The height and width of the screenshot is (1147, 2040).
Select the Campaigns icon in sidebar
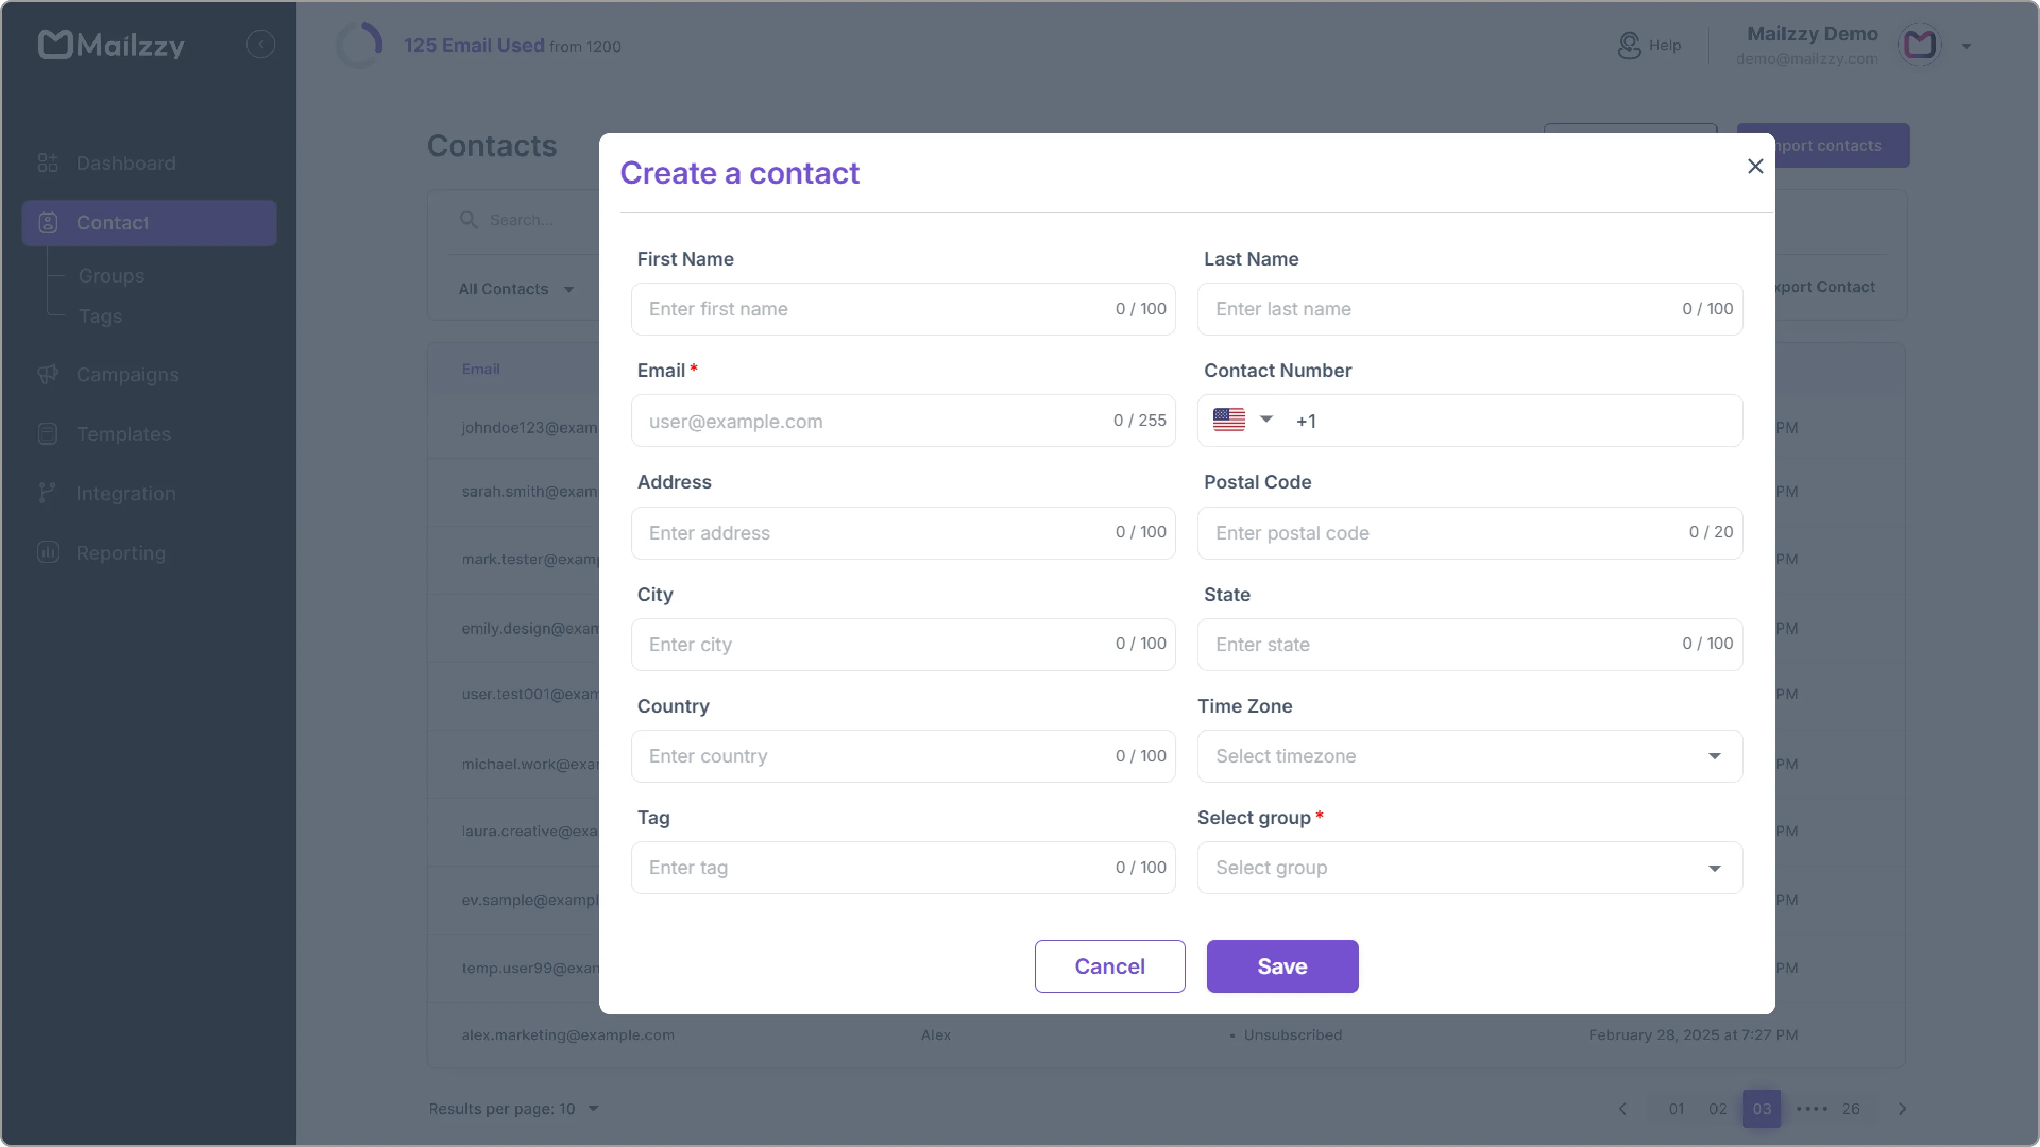[x=47, y=374]
